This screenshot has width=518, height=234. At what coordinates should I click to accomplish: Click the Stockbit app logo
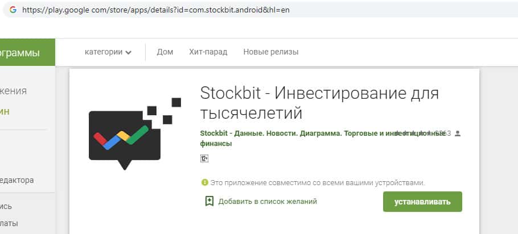(135, 134)
